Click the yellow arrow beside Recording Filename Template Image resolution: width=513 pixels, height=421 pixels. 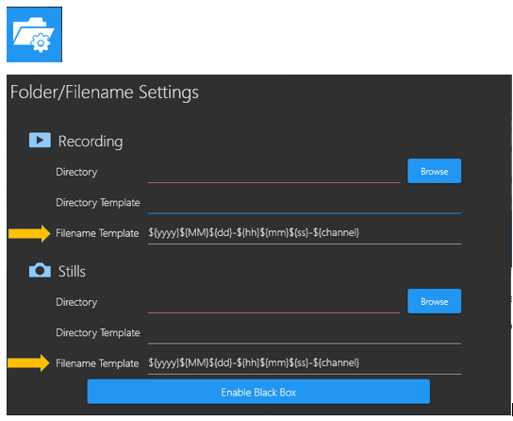coord(29,233)
